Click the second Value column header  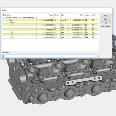(x=81, y=15)
